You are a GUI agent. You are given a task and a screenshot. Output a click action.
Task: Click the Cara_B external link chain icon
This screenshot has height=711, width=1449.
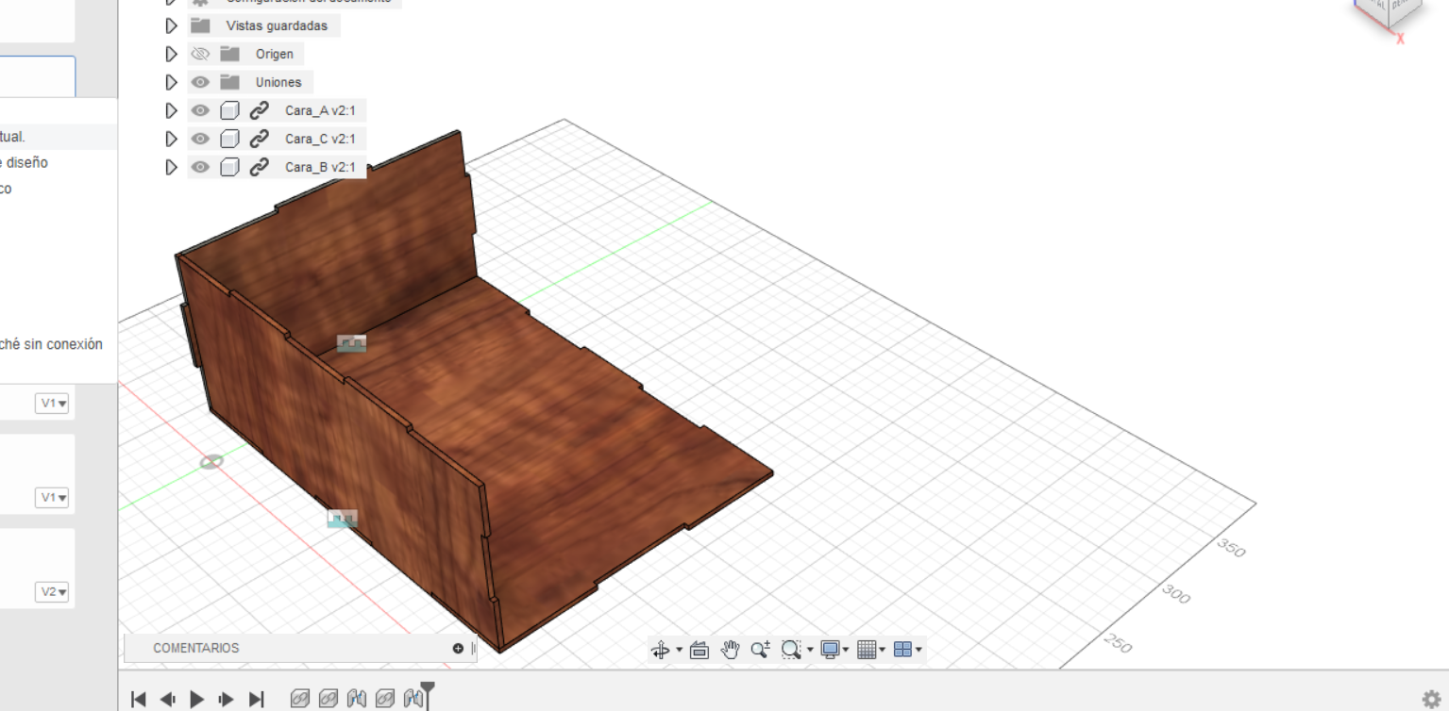tap(260, 167)
